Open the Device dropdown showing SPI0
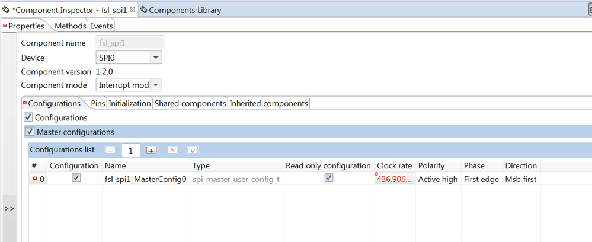This screenshot has width=592, height=242. pyautogui.click(x=155, y=58)
